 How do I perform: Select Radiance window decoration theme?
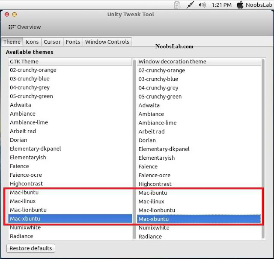(199, 236)
